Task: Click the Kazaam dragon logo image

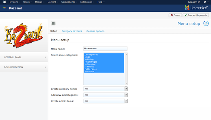Action: [24, 35]
